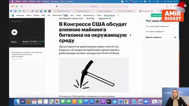
Task: Open 'Что такое трейдинг?' link
Action: 155,32
